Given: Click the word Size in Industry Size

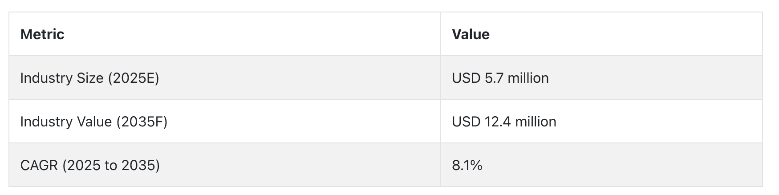Looking at the screenshot, I should (x=90, y=78).
